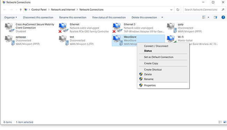Image resolution: width=227 pixels, height=130 pixels.
Task: Click the Control Panel icon in address bar
Action: 25,9
